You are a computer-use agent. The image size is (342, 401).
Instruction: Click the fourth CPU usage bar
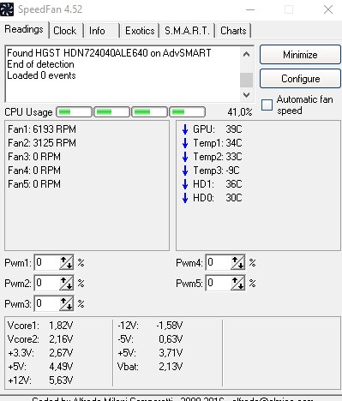coord(187,112)
